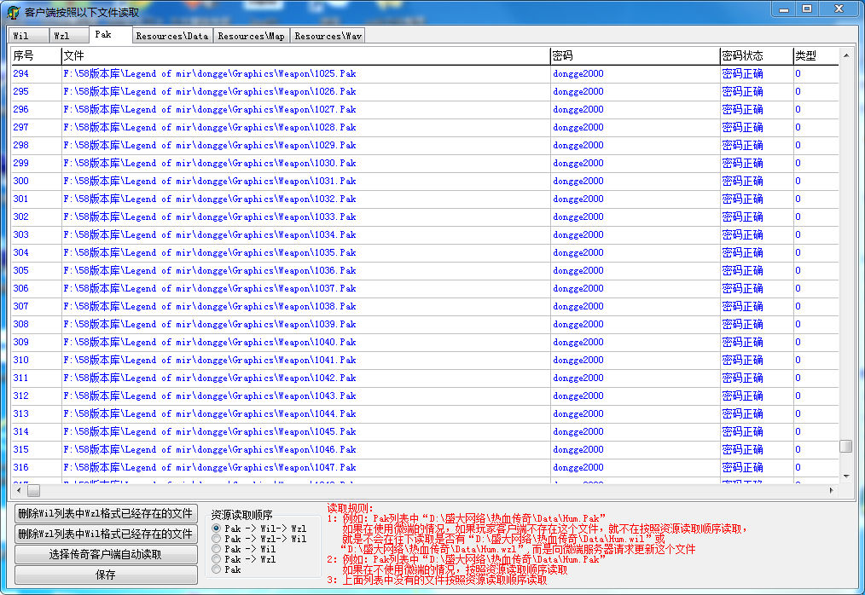Click the 保存 (Save) button
This screenshot has width=865, height=595.
[x=106, y=575]
